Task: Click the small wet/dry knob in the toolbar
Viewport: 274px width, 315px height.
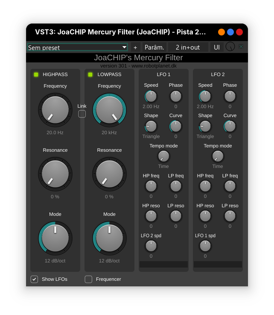Action: point(230,47)
